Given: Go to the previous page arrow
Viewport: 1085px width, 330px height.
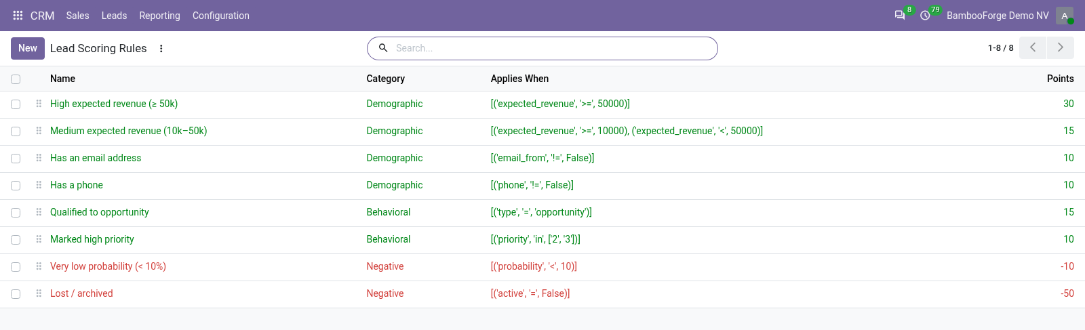Looking at the screenshot, I should (x=1033, y=47).
